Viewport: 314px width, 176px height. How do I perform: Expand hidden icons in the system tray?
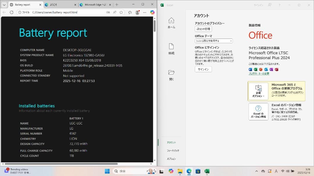pyautogui.click(x=257, y=171)
